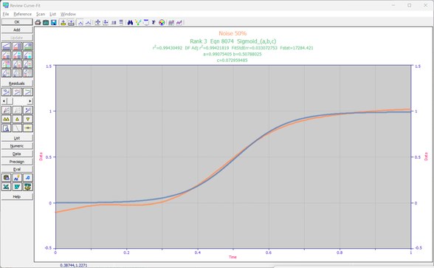Select the first graph layout icon below Update
The image size is (434, 268).
pos(6,46)
